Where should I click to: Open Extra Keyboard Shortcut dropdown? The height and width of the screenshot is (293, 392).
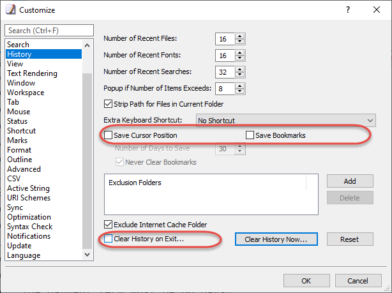[286, 121]
